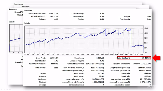The height and width of the screenshot is (91, 163).
Task: Click the average consecutive wins value 9
Action: (x=103, y=85)
